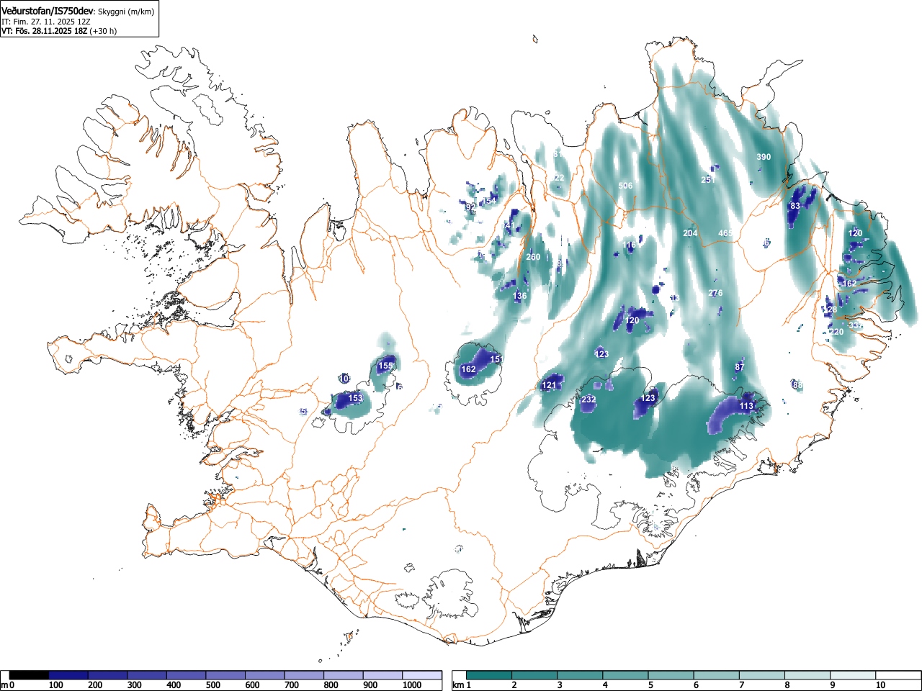Click the 220 visibility value on the map
The image size is (922, 691).
coord(836,332)
